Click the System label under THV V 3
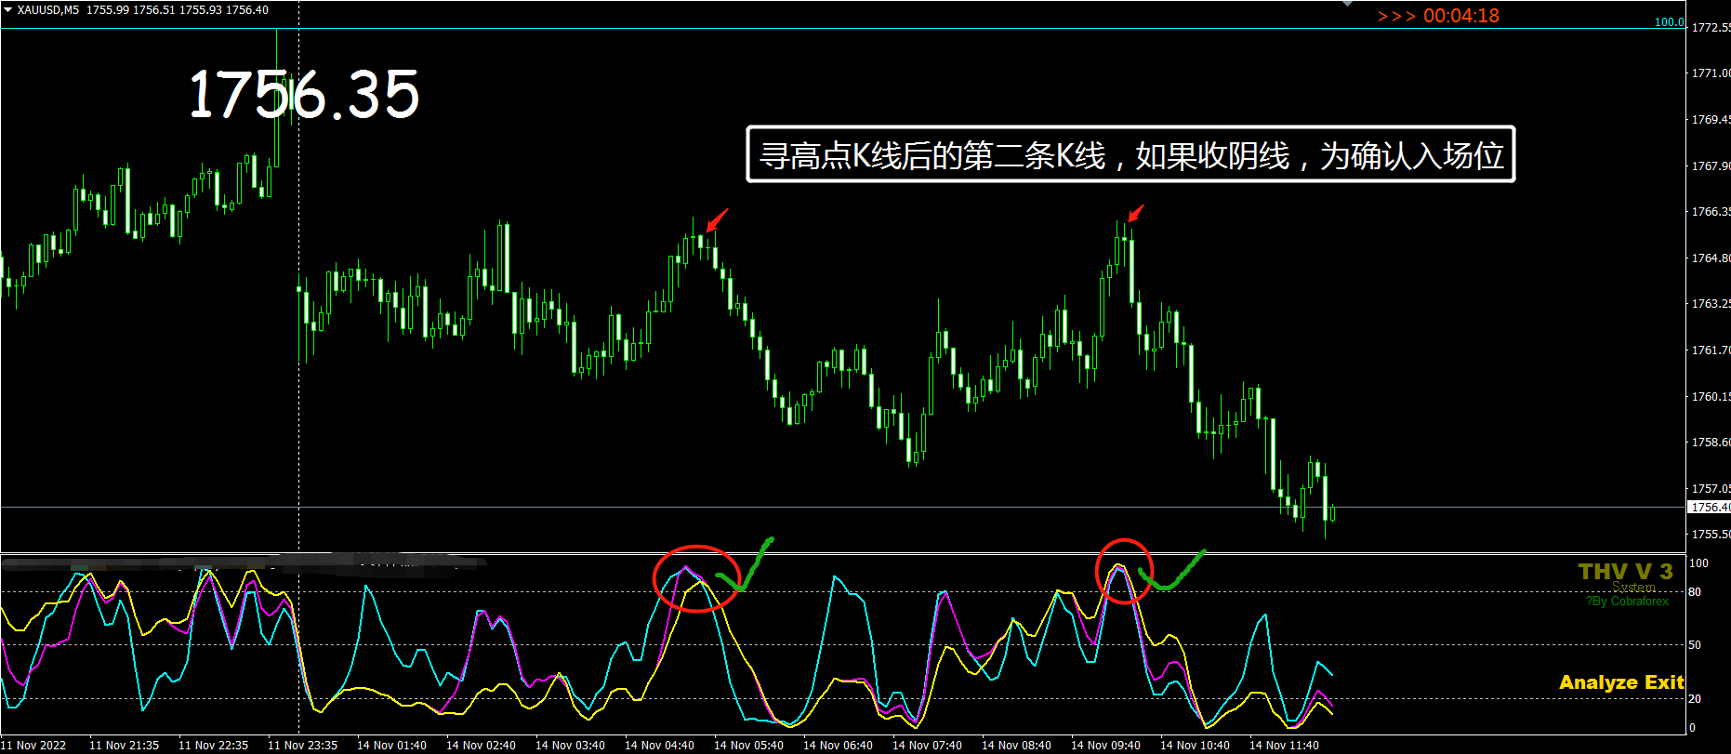This screenshot has width=1731, height=754. pyautogui.click(x=1633, y=587)
